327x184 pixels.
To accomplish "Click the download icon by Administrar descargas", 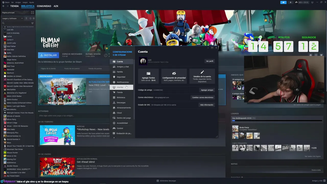I will [158, 181].
